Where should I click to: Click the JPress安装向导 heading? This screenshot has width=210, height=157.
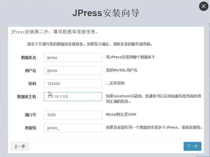(x=106, y=13)
